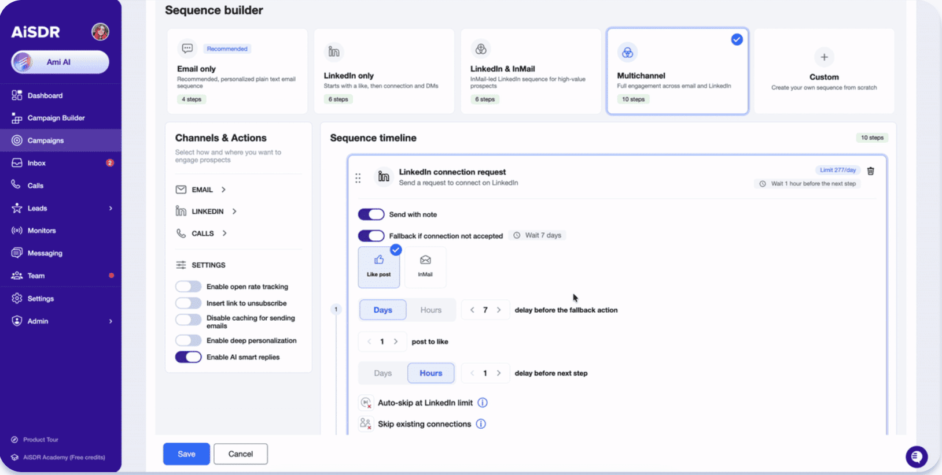Click the Auto-skip at LinkedIn limit icon
Viewport: 942px width, 475px height.
(x=366, y=403)
